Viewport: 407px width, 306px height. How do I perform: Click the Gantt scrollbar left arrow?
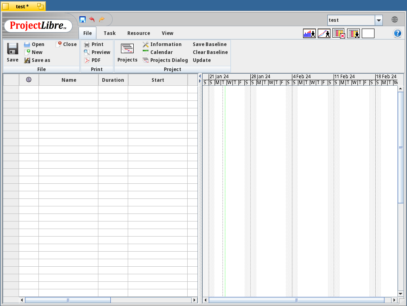click(x=205, y=300)
